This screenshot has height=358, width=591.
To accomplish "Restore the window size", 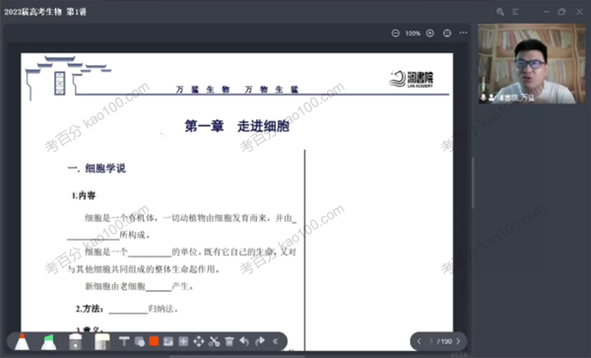I will click(x=561, y=12).
